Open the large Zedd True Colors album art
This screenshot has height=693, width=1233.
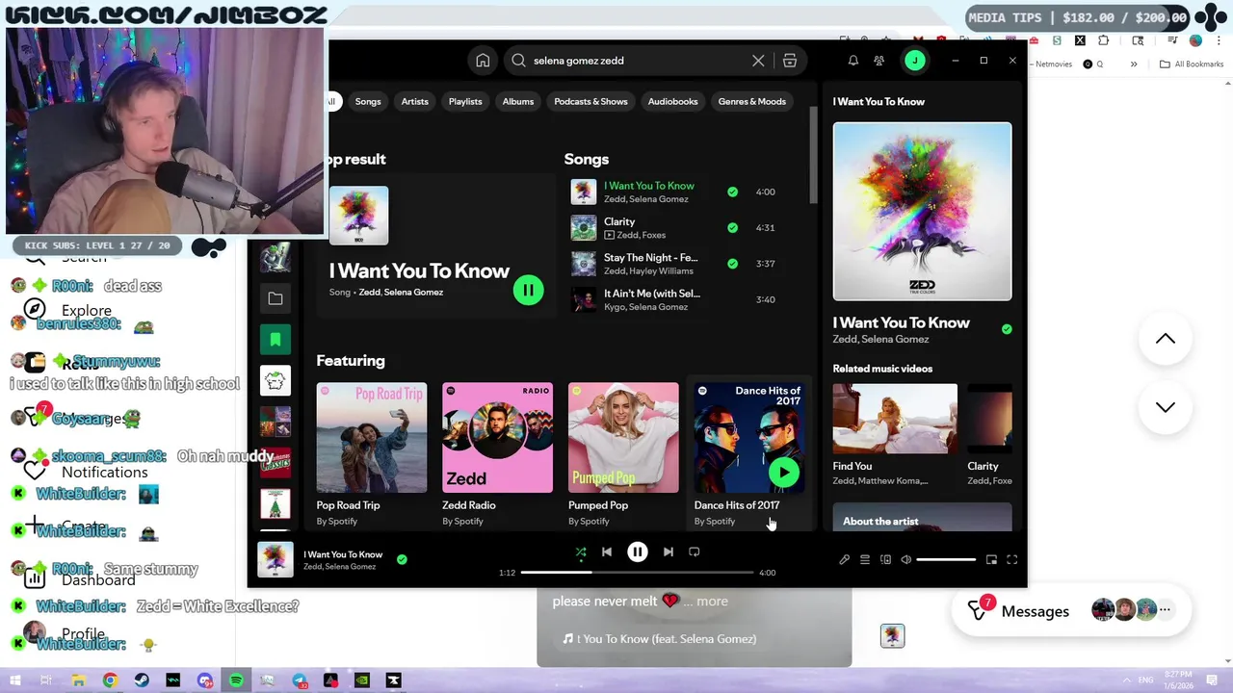[x=922, y=212]
